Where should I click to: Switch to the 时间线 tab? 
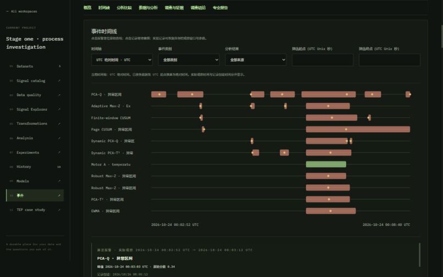click(104, 8)
